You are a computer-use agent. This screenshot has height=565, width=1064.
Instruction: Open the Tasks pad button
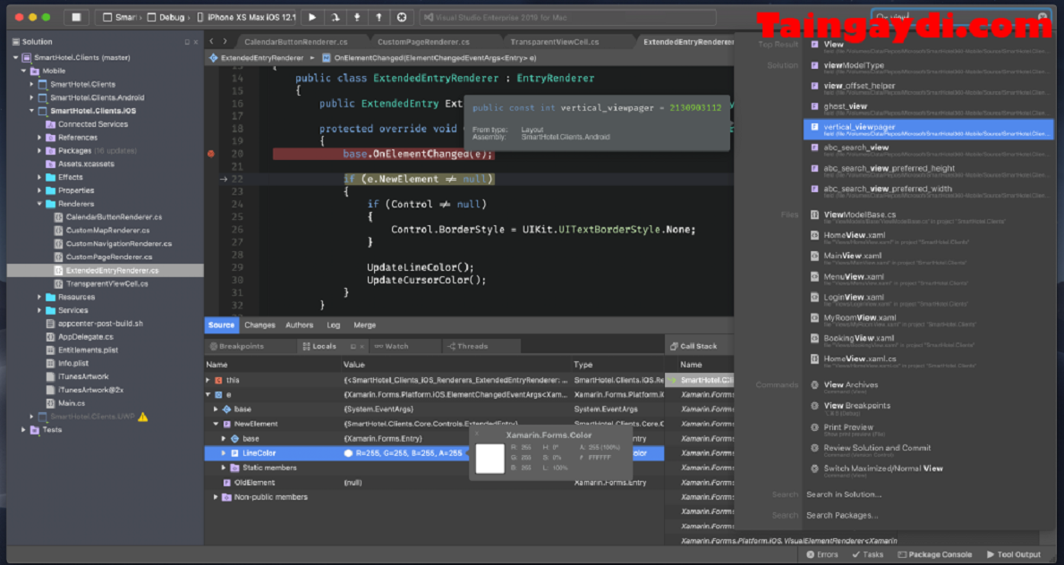pyautogui.click(x=868, y=554)
